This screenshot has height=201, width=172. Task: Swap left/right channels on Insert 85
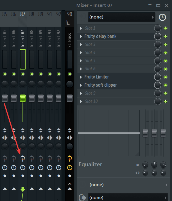coord(5,138)
